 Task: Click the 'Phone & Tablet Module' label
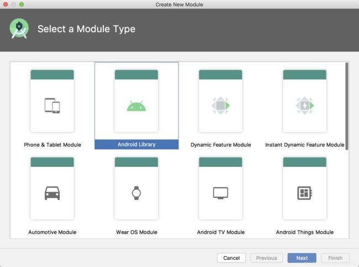[52, 145]
